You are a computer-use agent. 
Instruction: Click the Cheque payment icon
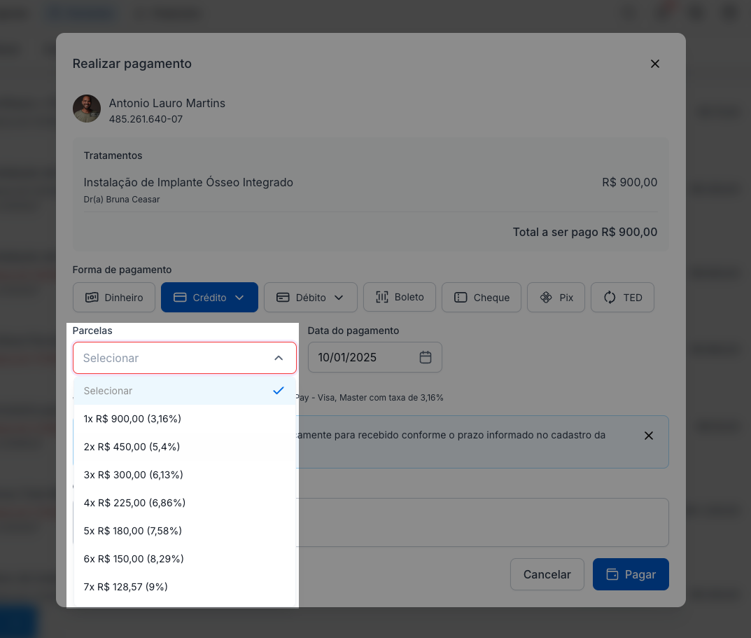coord(461,298)
